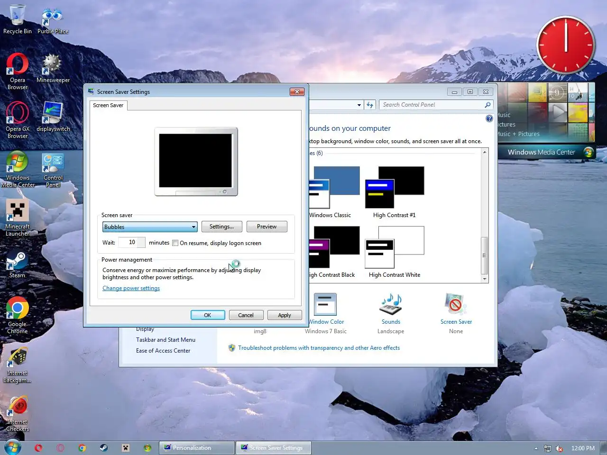Click the Apply button

coord(285,315)
